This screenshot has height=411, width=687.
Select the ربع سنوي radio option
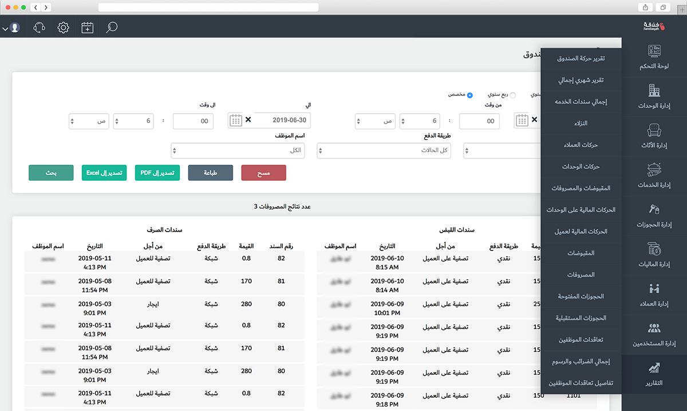click(x=512, y=95)
